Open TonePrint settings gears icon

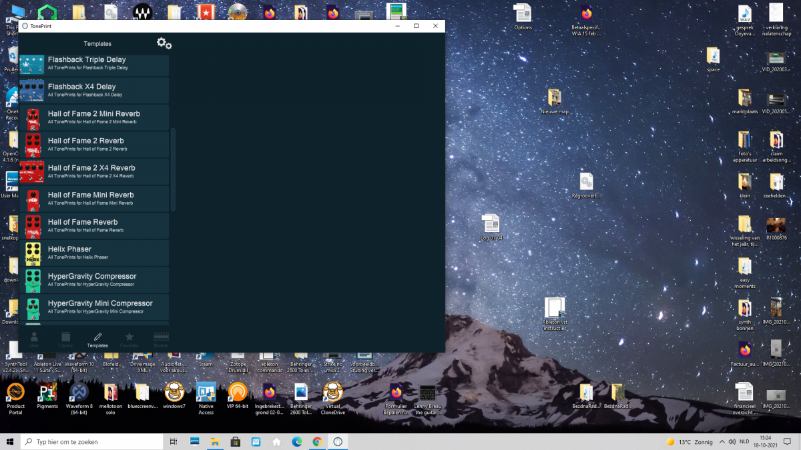click(x=164, y=43)
